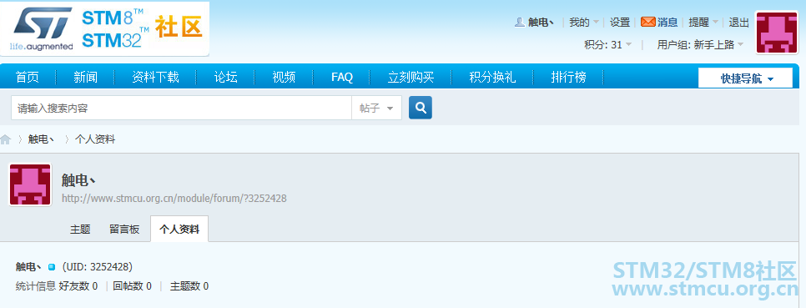Select the 个人资料 tab

pyautogui.click(x=179, y=230)
